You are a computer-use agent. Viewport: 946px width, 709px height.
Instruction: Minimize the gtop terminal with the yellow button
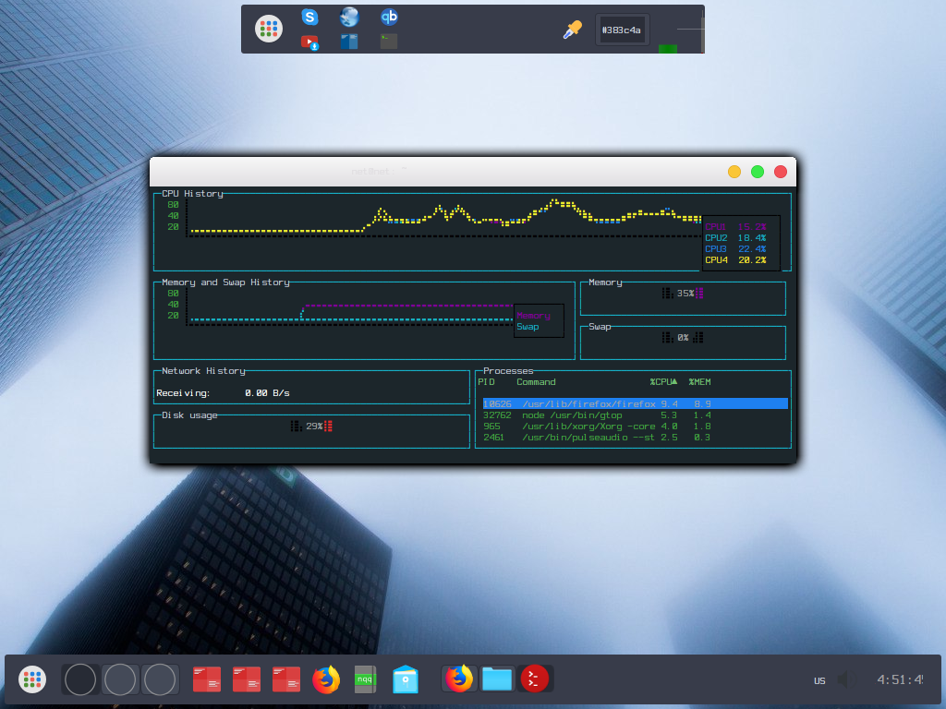734,172
